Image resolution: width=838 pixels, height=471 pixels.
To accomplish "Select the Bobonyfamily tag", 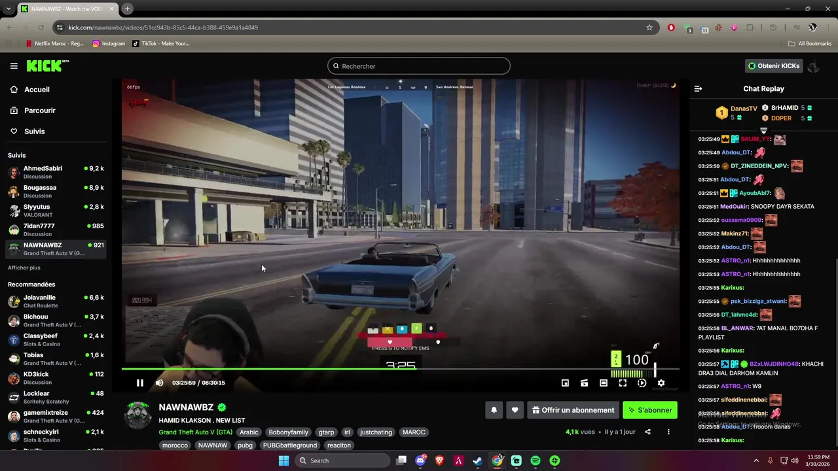I will coord(289,432).
